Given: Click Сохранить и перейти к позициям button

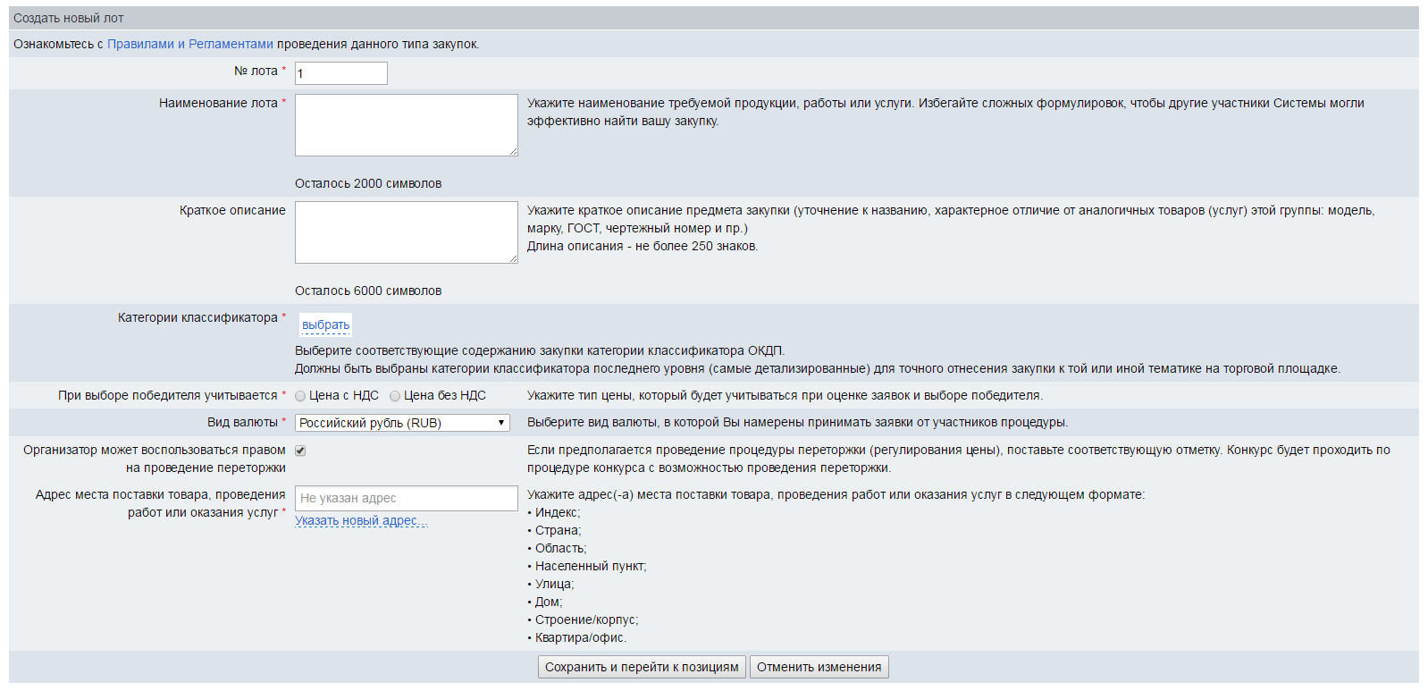Looking at the screenshot, I should 642,667.
